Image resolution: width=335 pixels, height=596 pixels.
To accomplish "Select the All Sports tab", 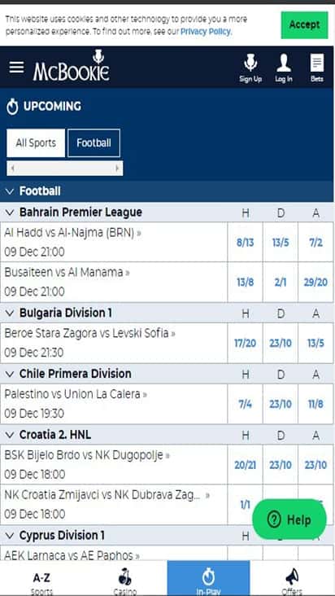I will click(36, 143).
